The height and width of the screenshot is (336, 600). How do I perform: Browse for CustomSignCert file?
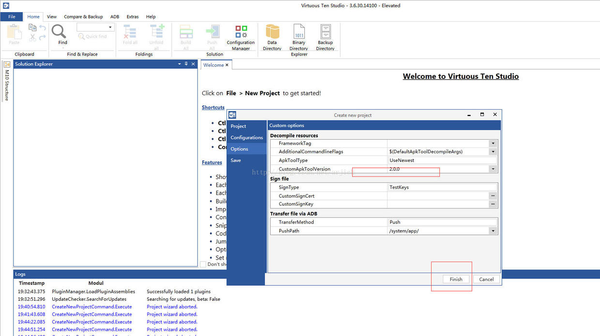[x=493, y=196]
